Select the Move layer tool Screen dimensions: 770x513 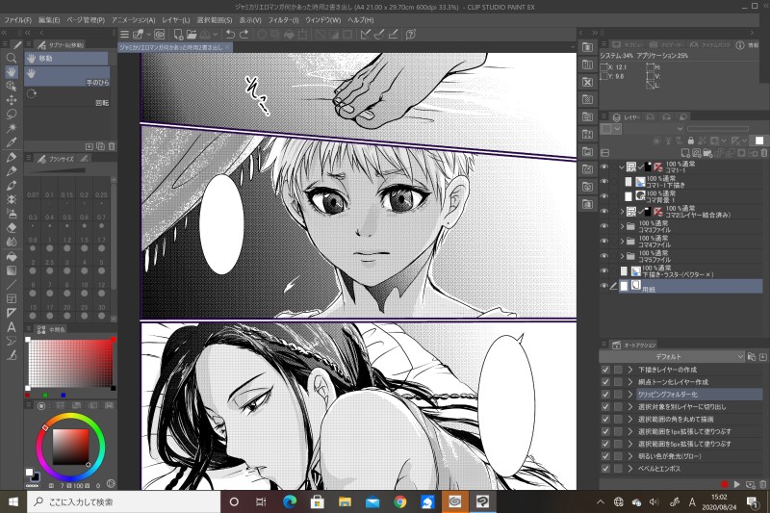12,100
